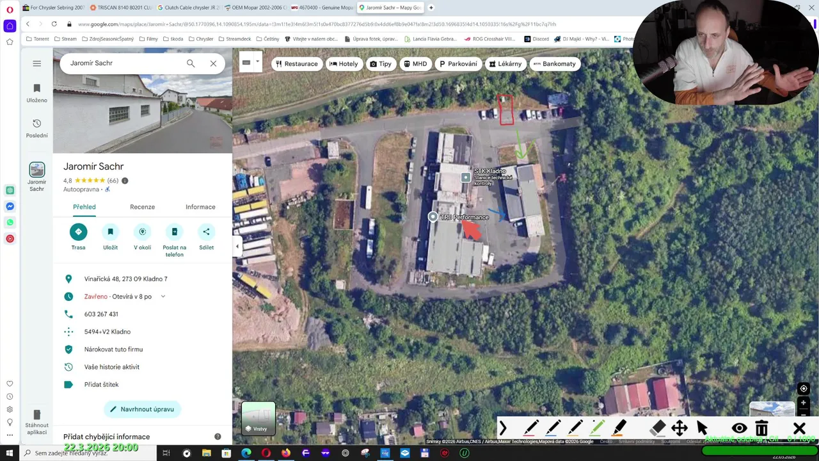
Task: Open a new browser tab
Action: [431, 8]
